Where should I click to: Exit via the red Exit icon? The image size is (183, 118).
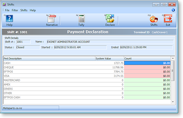168,18
